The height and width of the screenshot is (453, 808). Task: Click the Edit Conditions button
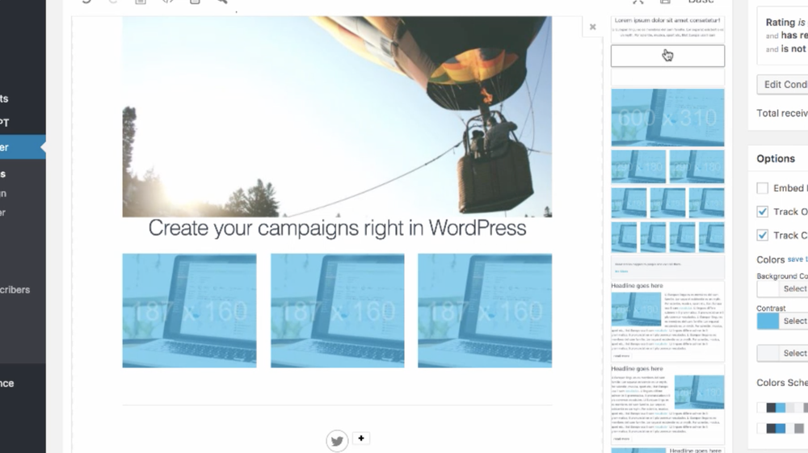[x=783, y=85]
